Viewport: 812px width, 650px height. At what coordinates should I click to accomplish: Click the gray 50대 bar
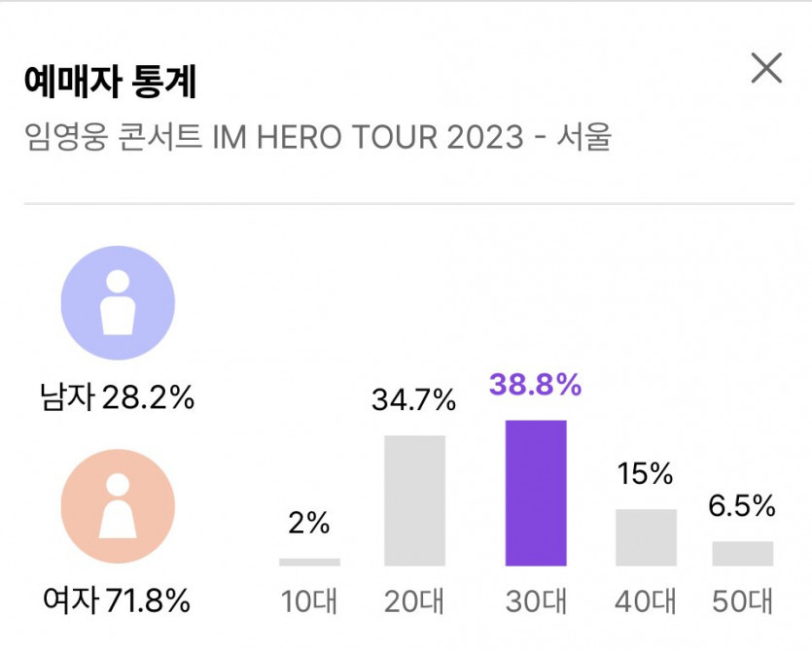click(743, 553)
